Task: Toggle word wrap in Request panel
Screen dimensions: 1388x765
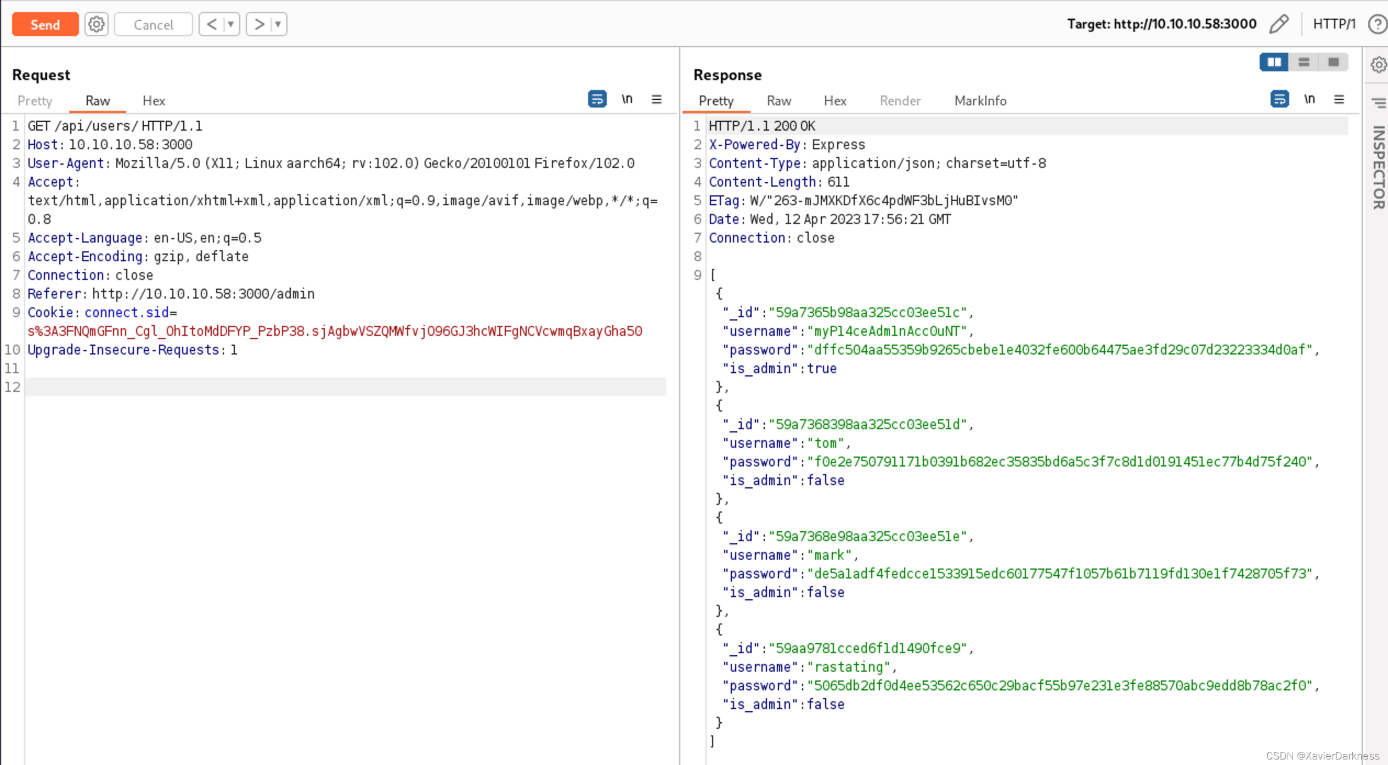Action: (597, 99)
